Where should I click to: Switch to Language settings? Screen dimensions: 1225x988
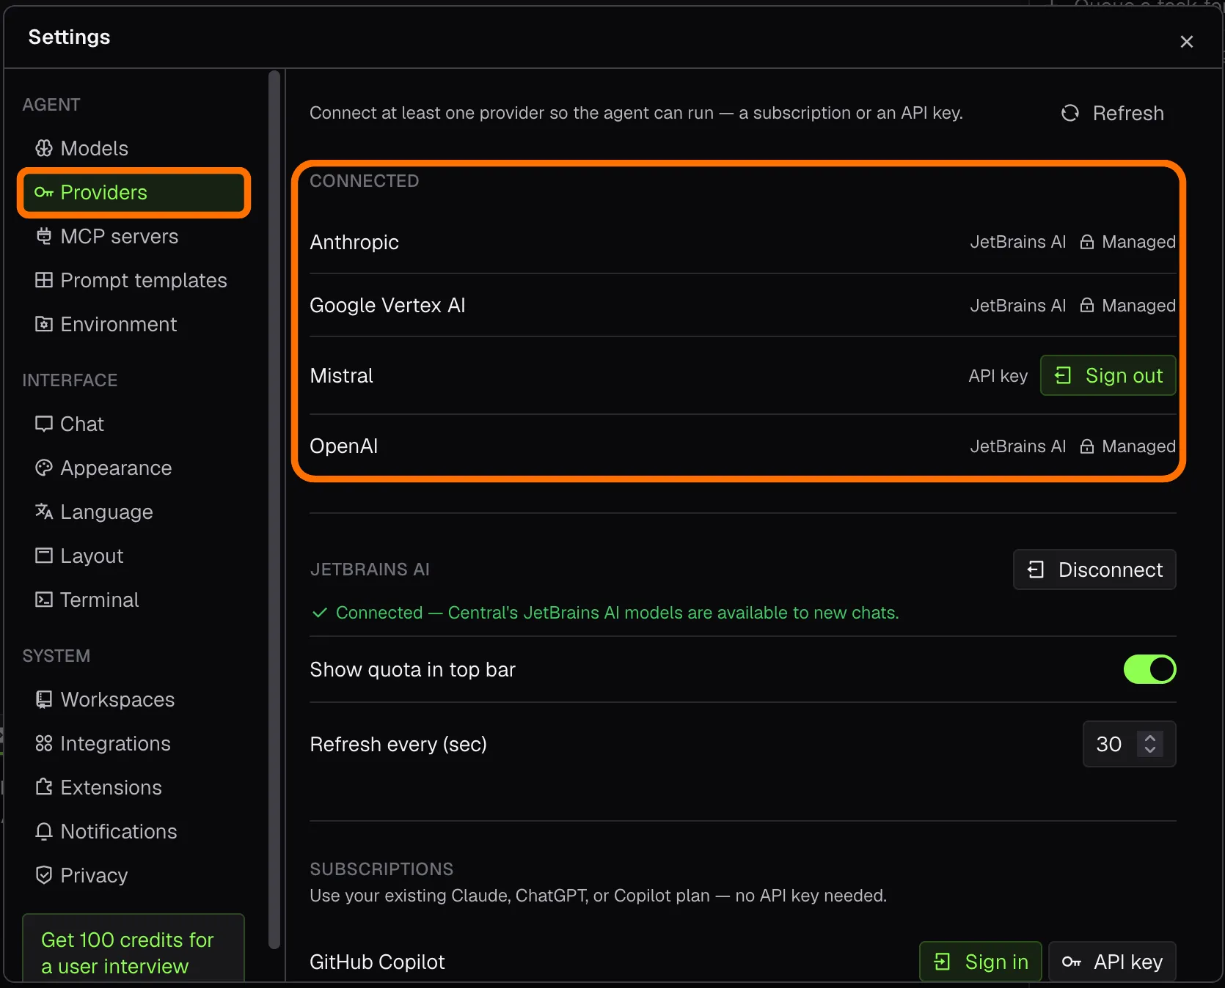coord(132,512)
